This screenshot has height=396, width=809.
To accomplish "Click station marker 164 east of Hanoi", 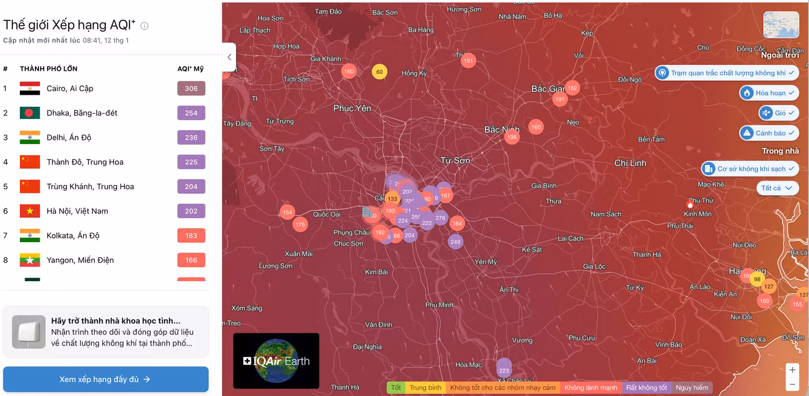I will pyautogui.click(x=457, y=223).
